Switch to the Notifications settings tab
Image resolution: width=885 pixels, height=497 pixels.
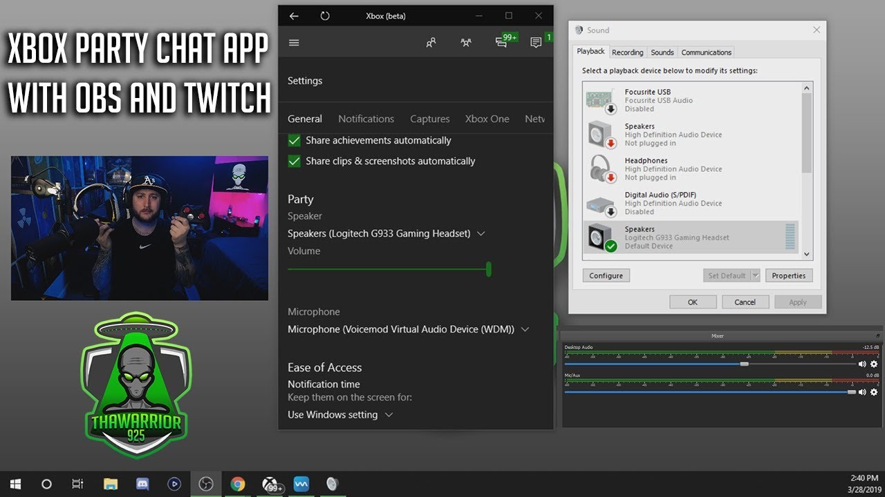tap(366, 119)
